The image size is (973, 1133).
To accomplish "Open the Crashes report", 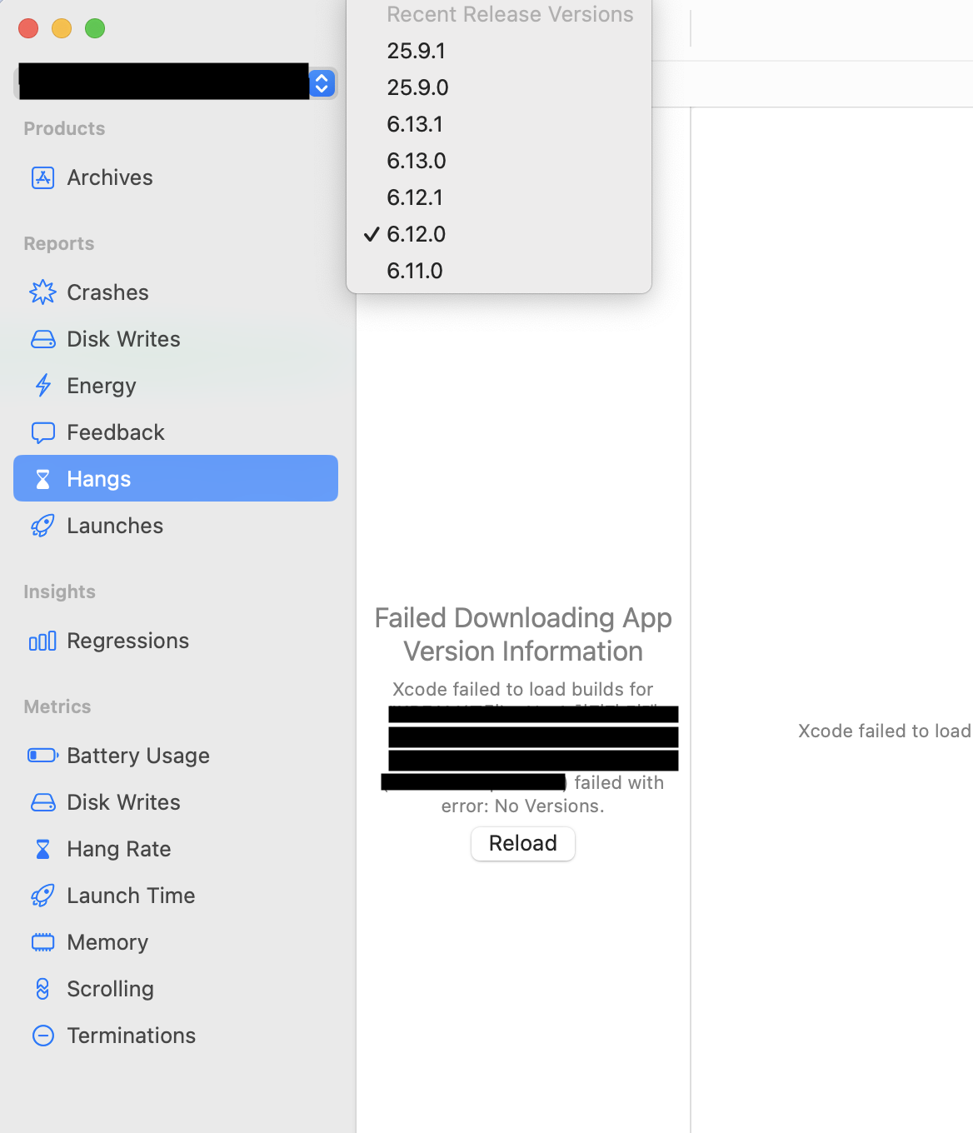I will tap(176, 292).
